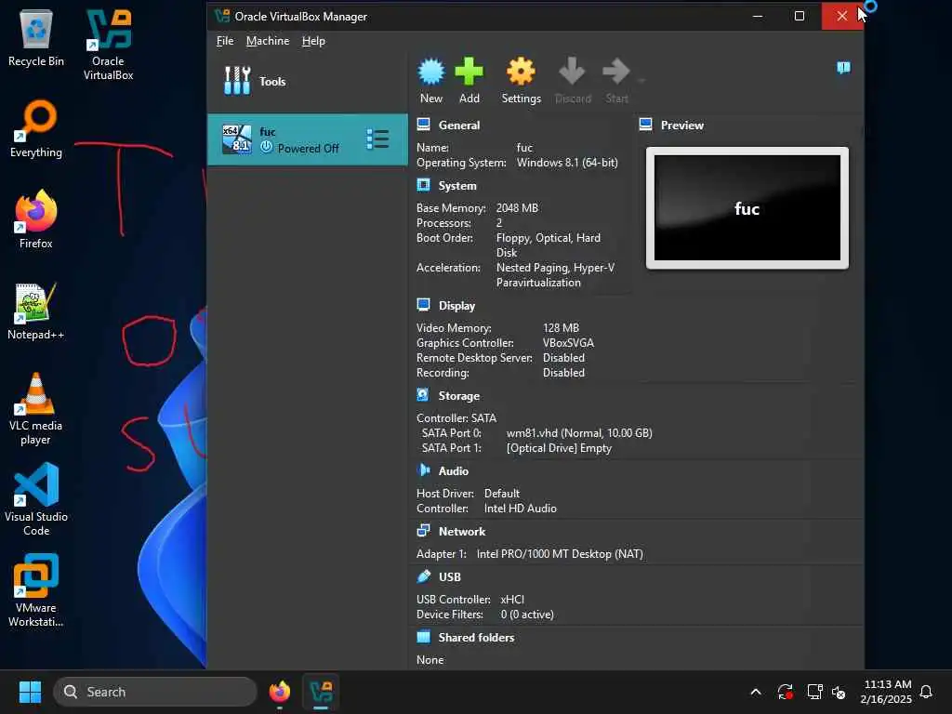Click the System section header

point(457,186)
